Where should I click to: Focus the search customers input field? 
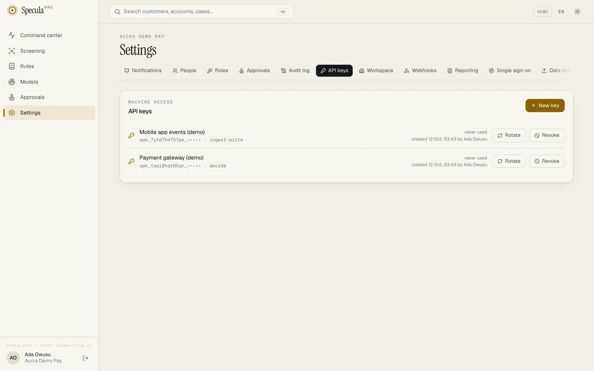tap(201, 12)
